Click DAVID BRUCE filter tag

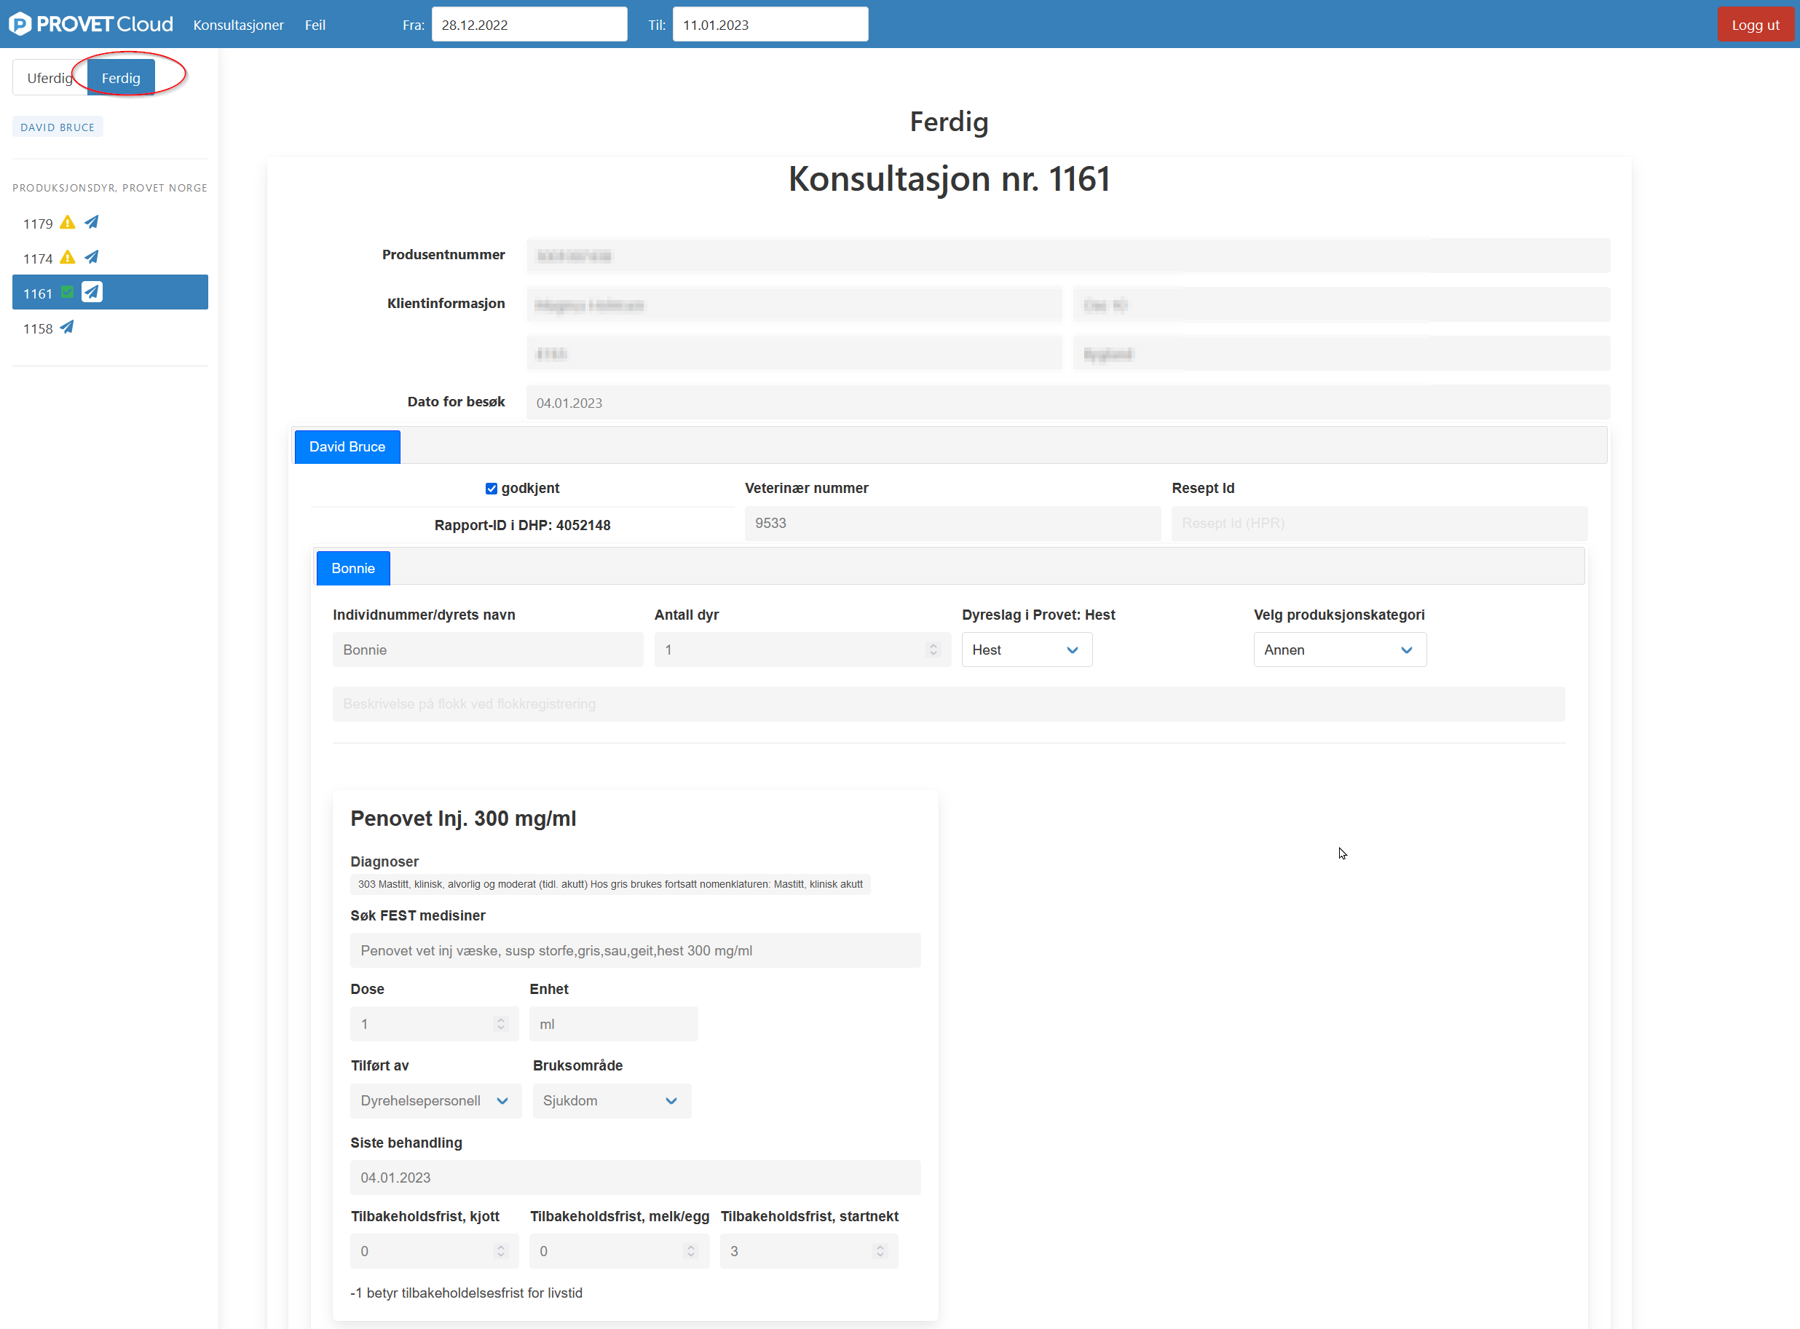pyautogui.click(x=57, y=127)
